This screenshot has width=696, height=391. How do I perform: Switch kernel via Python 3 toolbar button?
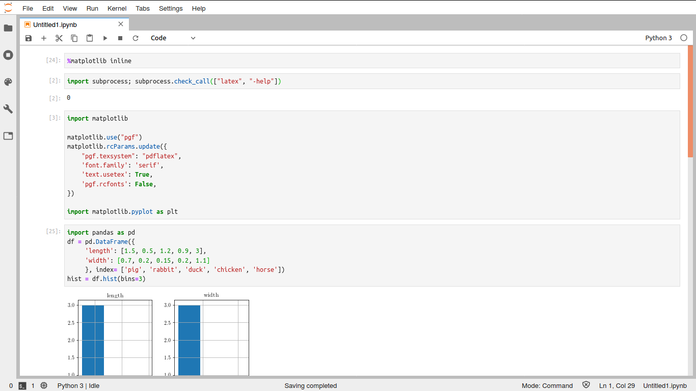coord(658,38)
